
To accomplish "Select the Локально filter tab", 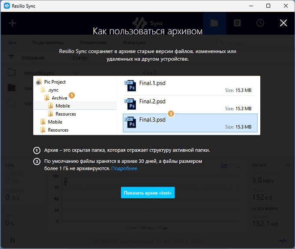I will (134, 43).
